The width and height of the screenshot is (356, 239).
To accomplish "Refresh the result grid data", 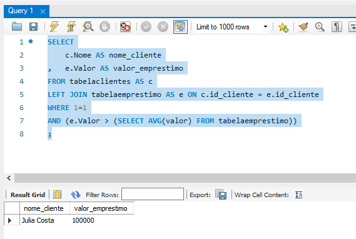I will [76, 195].
